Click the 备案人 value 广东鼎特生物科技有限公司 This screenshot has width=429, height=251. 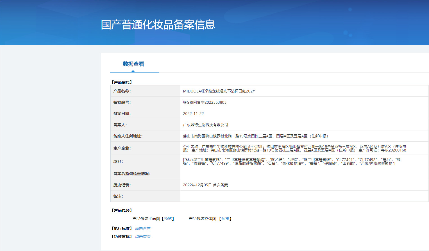coord(205,125)
